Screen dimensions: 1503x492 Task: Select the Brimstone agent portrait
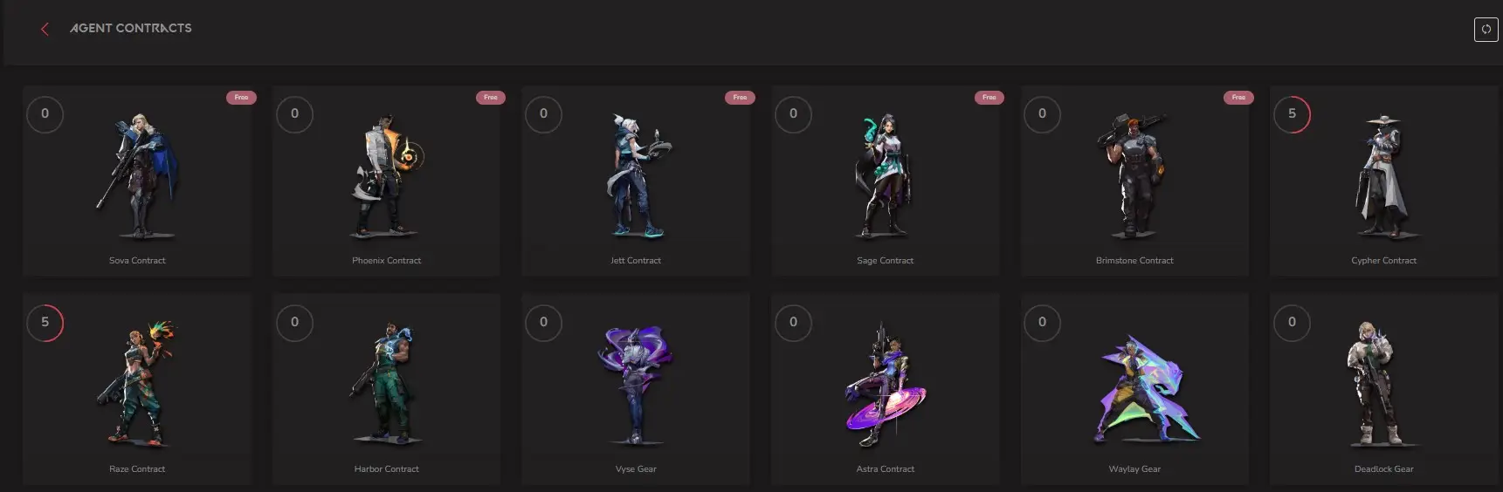[1134, 175]
